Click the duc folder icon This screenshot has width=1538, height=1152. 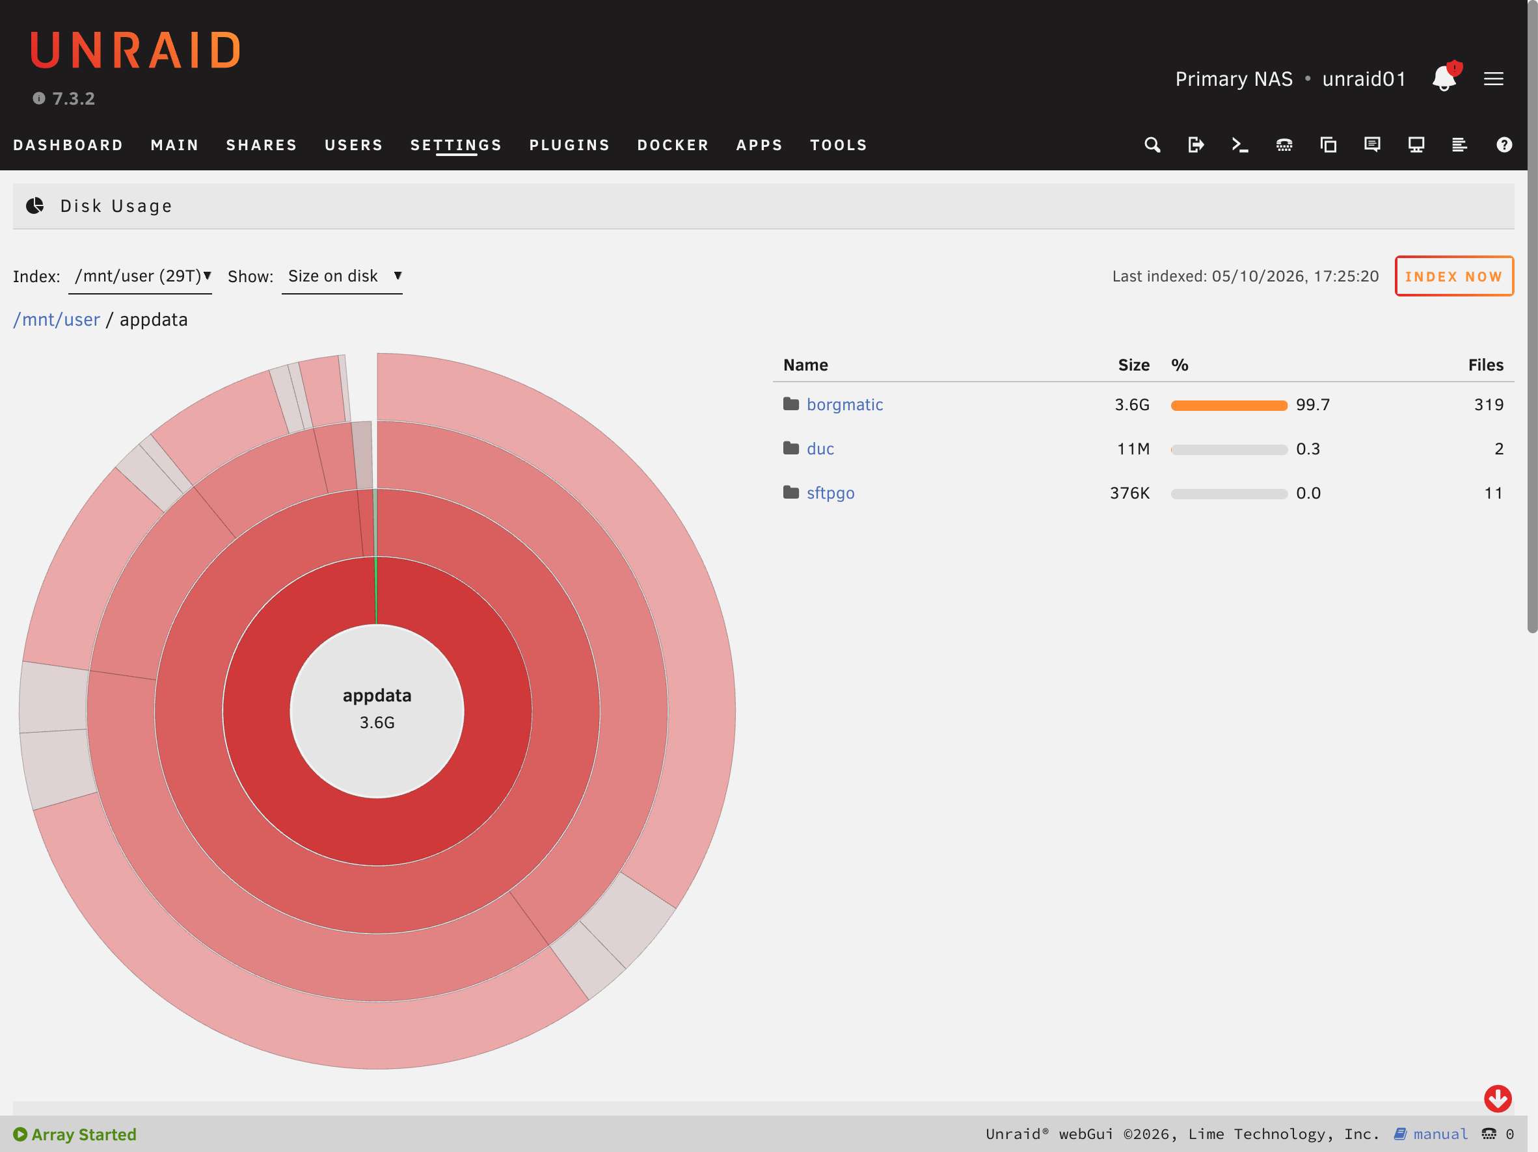pyautogui.click(x=790, y=449)
